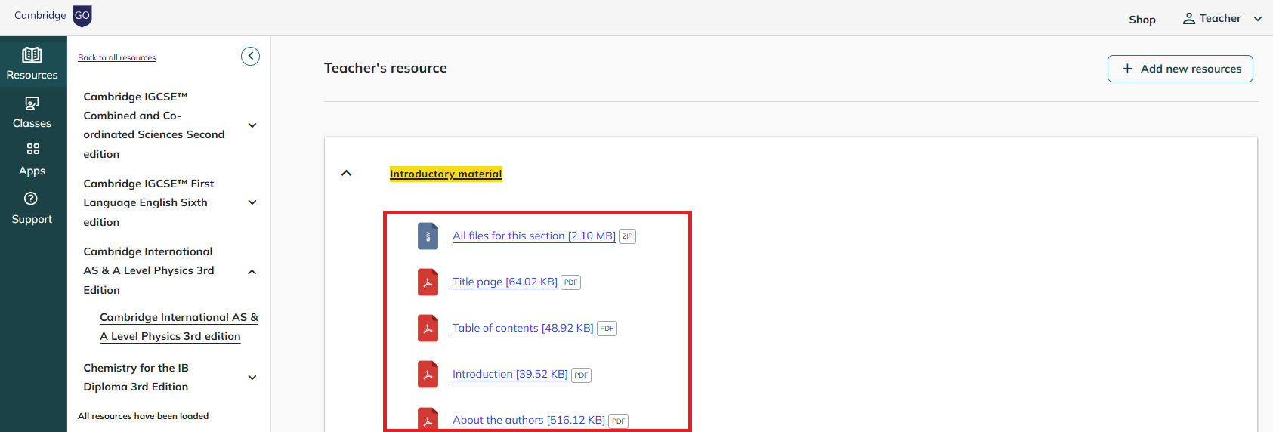Click the PDF badge after Title page link
1273x432 pixels.
pos(570,282)
